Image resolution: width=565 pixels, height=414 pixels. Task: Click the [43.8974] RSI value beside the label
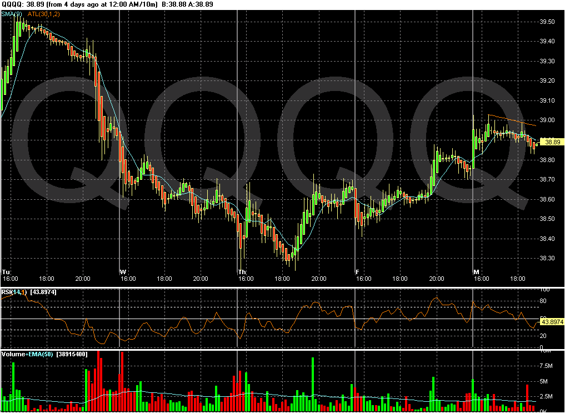point(43,292)
